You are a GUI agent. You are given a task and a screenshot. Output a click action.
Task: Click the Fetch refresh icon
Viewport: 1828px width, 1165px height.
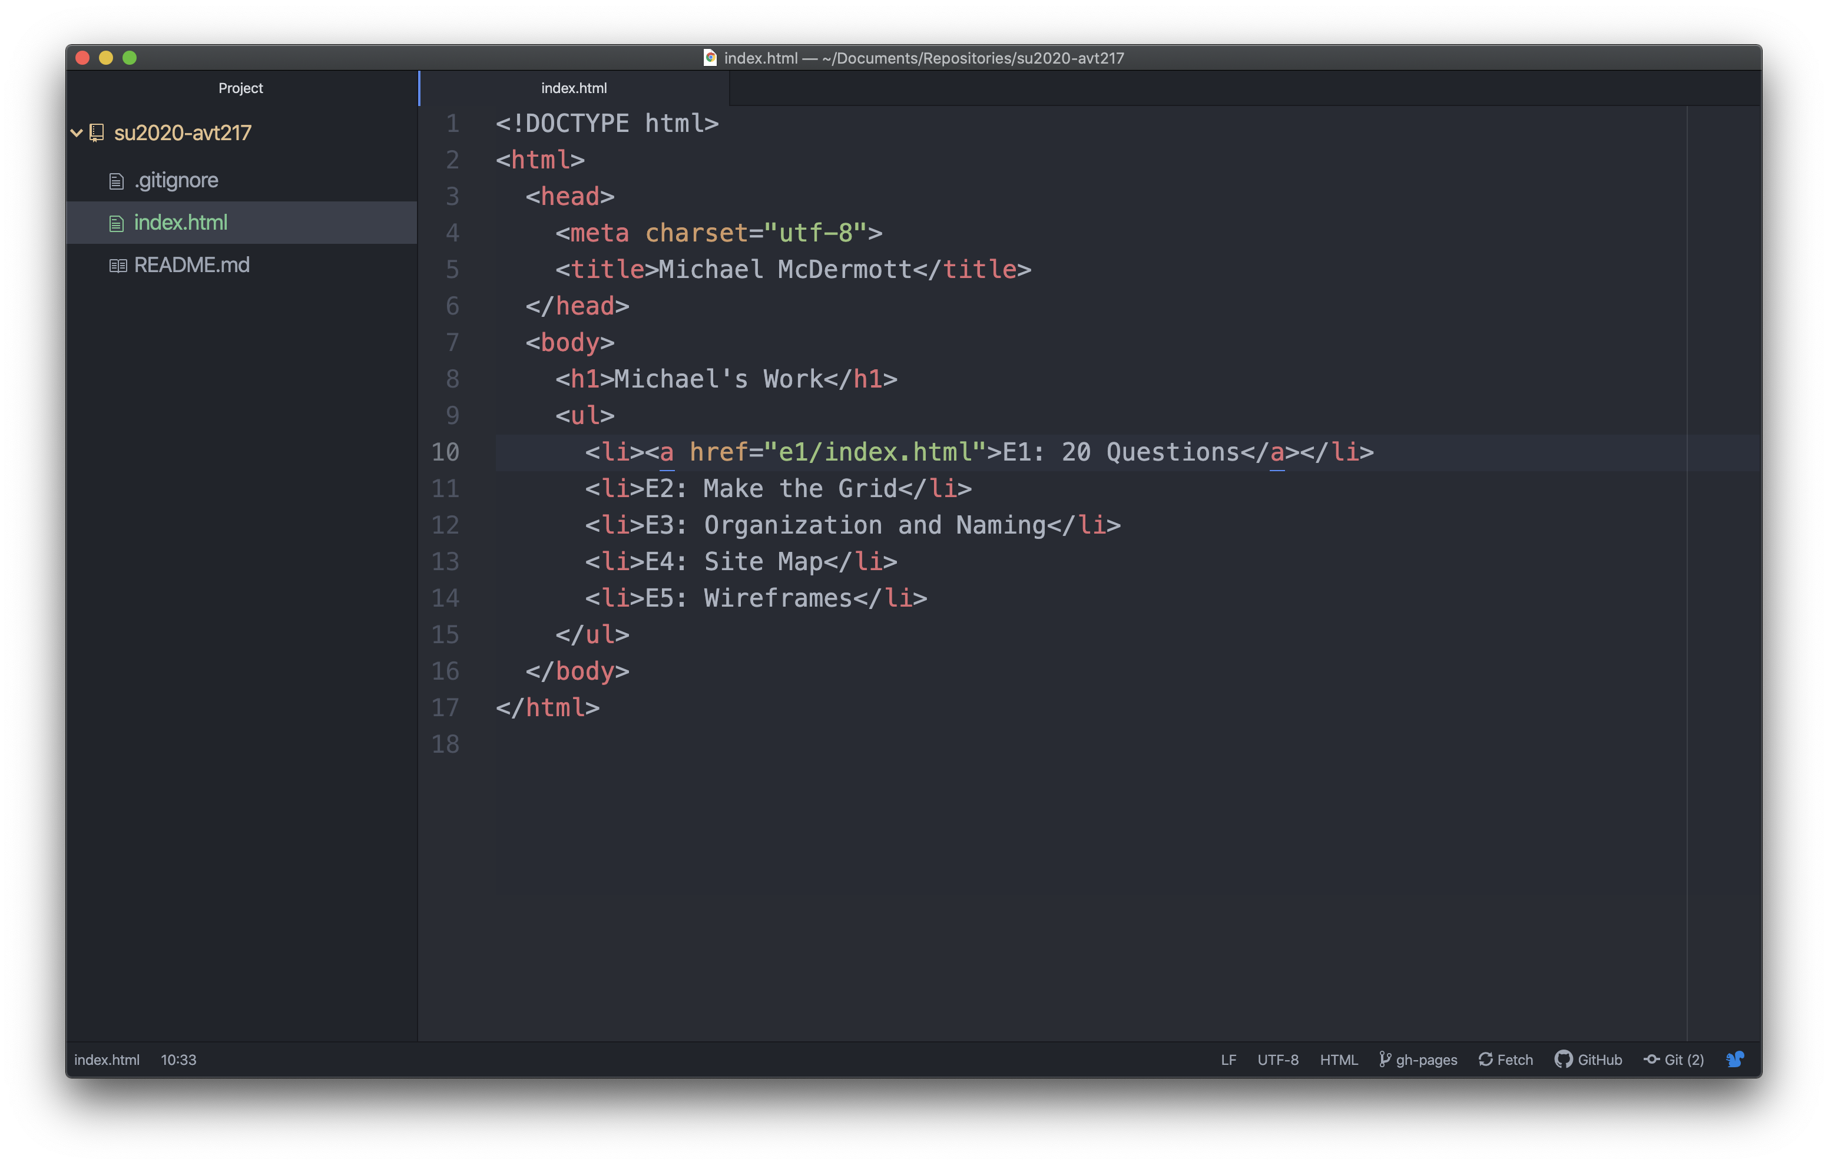(x=1486, y=1060)
